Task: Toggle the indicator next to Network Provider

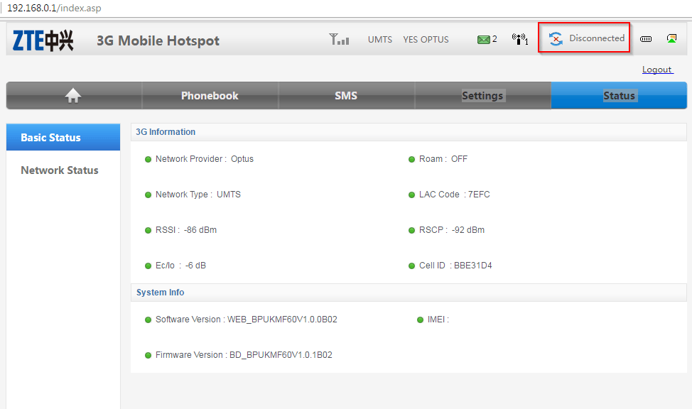Action: tap(146, 158)
